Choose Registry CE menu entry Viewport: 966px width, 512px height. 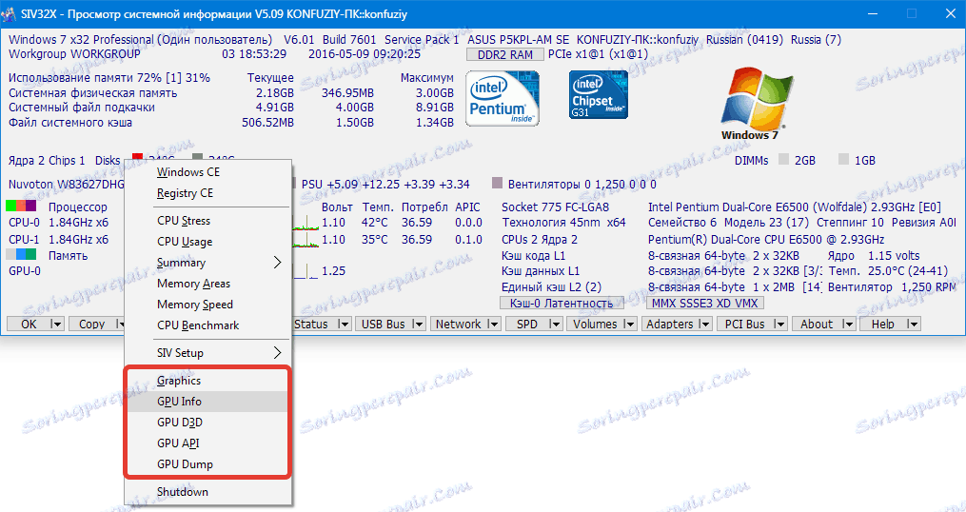click(207, 193)
